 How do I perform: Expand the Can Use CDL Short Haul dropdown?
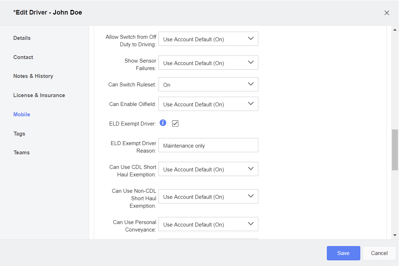click(x=208, y=169)
